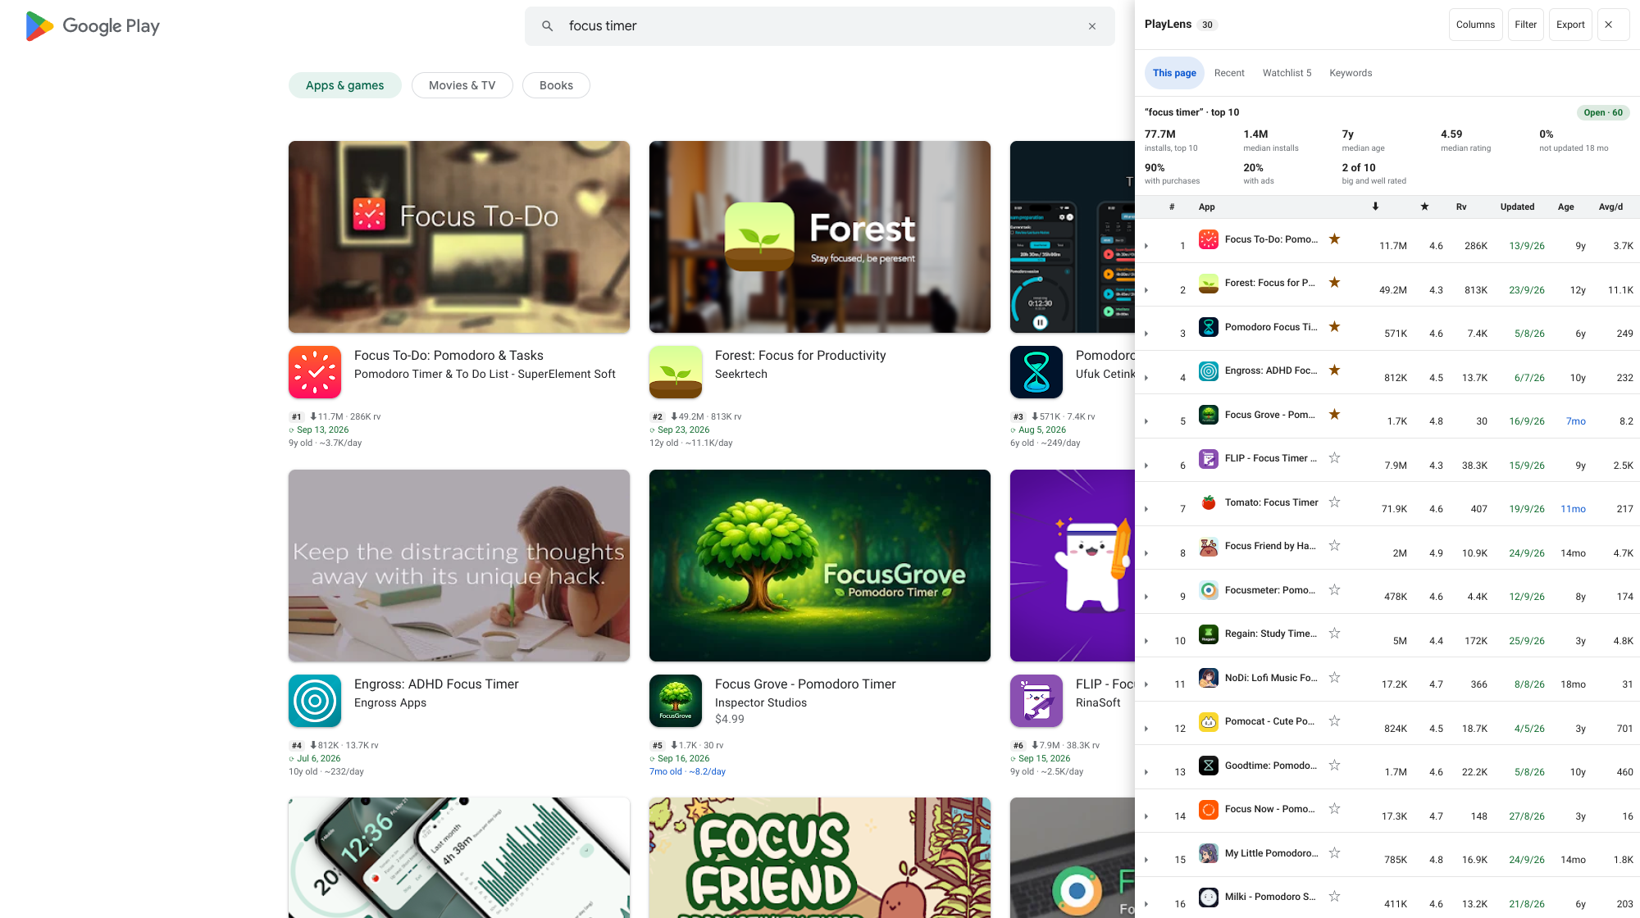Switch to Recent tab in PlayLens
Screen dimensions: 1640x918
click(x=1229, y=73)
